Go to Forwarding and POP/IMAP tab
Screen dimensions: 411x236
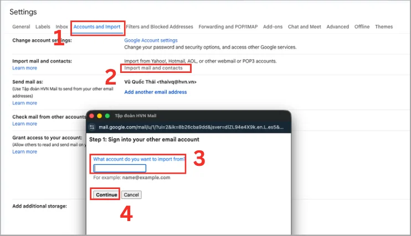click(x=228, y=27)
